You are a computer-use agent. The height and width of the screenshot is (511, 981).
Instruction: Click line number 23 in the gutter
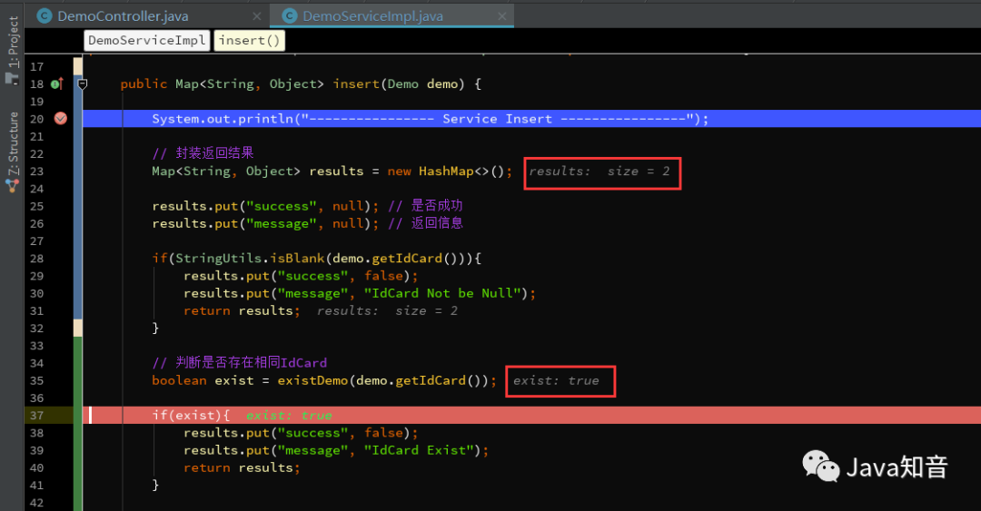coord(37,172)
